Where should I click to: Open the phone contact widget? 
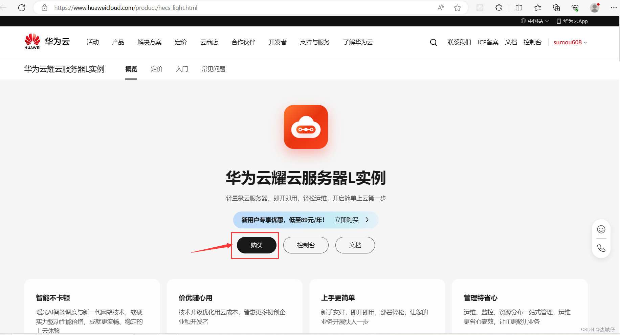[601, 248]
